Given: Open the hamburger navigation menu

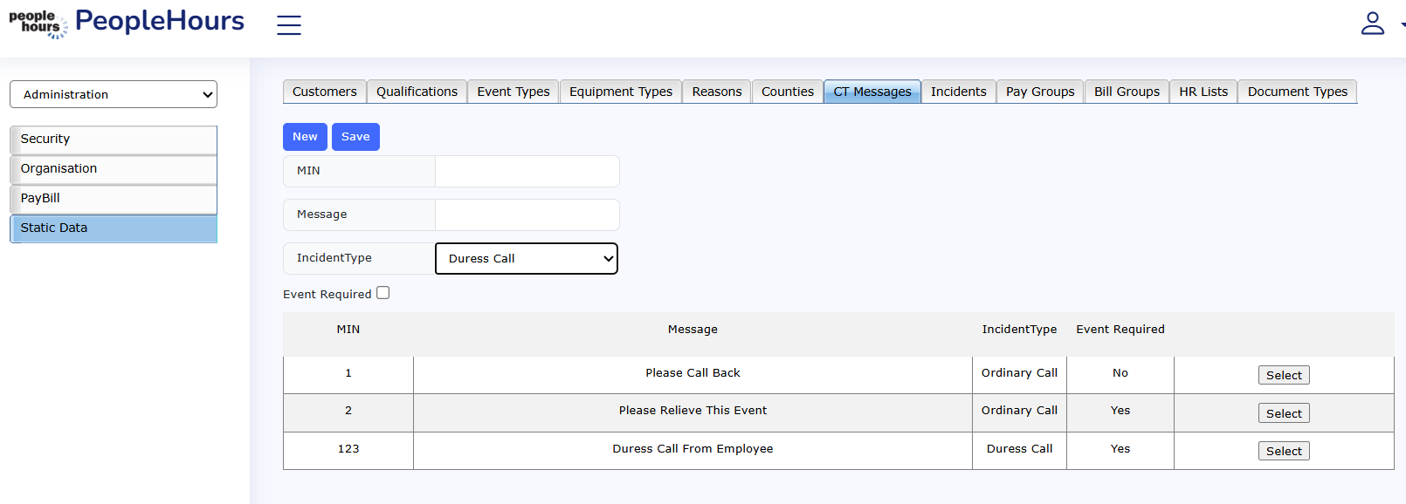Looking at the screenshot, I should tap(289, 25).
